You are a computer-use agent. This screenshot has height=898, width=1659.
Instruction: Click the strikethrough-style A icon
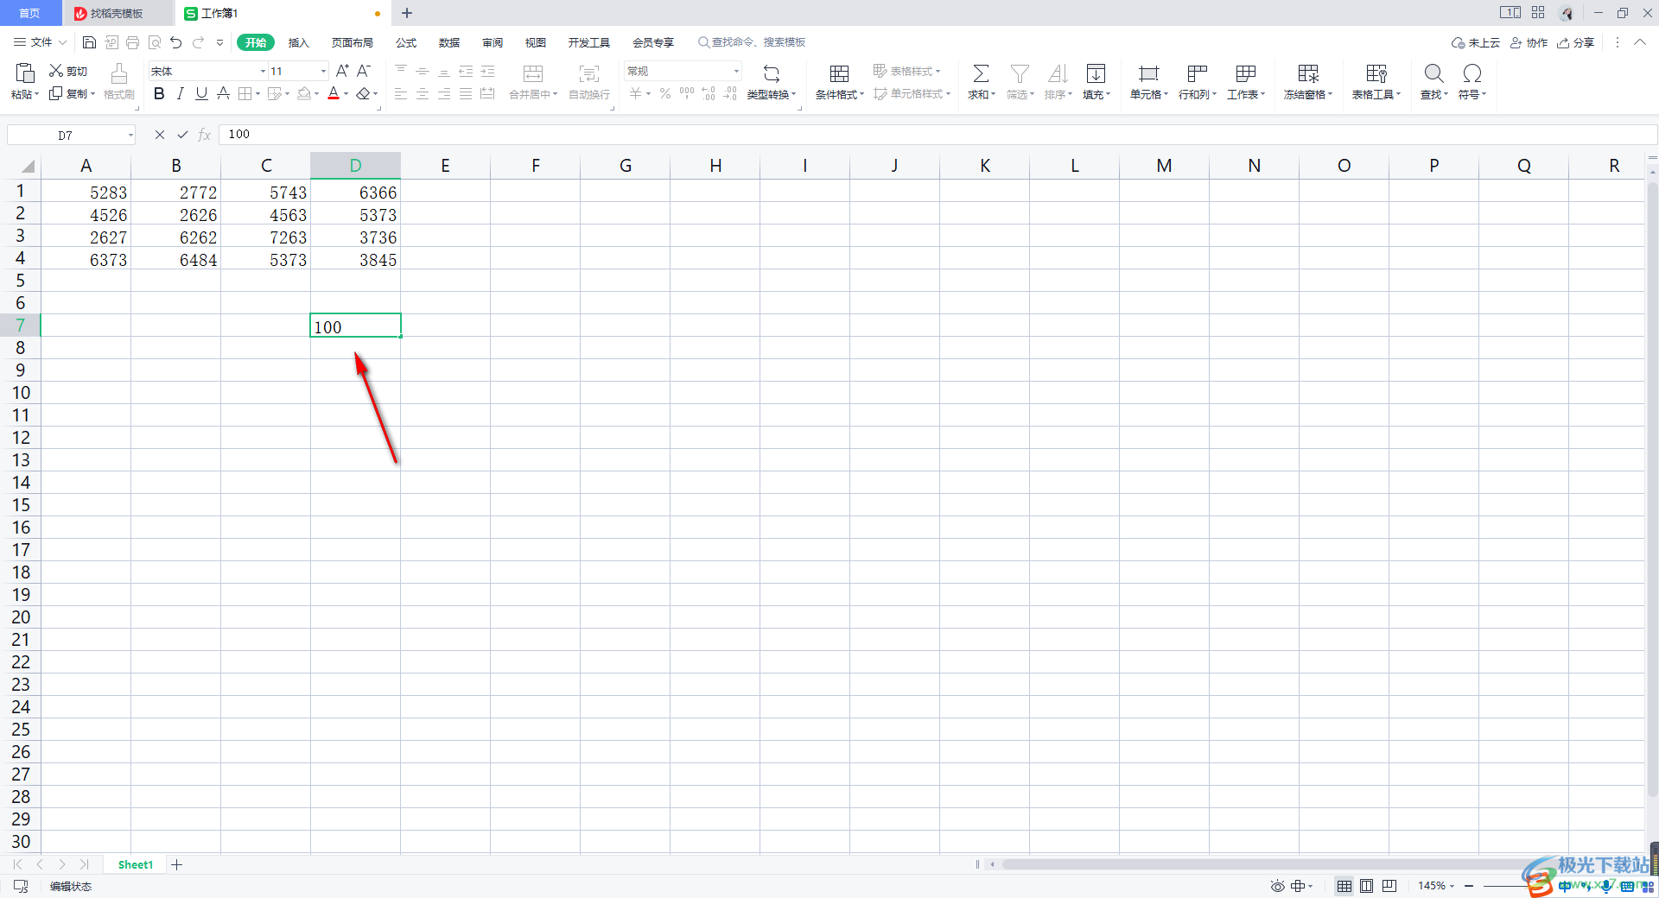pos(223,93)
